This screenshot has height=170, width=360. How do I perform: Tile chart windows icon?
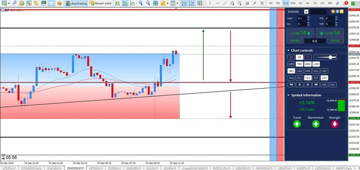155,3
